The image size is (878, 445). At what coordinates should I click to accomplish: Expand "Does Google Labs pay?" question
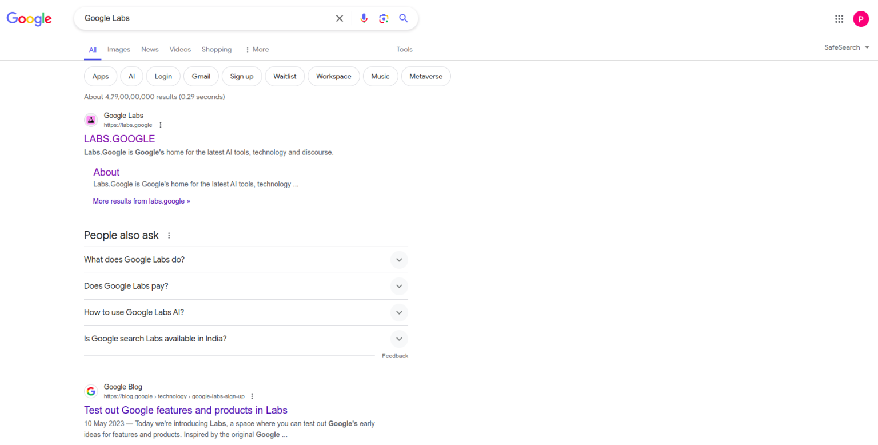coord(399,286)
